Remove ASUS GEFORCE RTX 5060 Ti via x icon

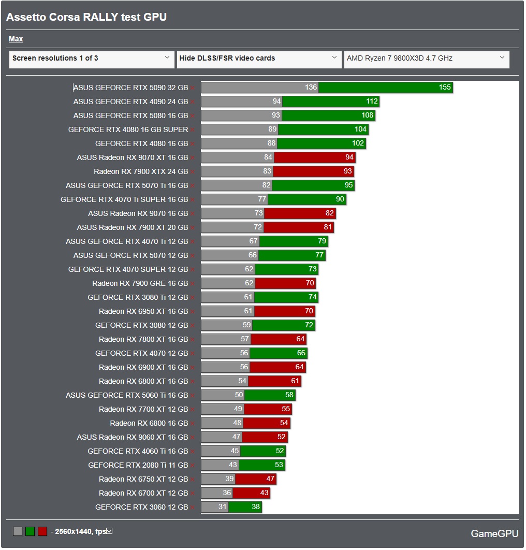tap(193, 395)
